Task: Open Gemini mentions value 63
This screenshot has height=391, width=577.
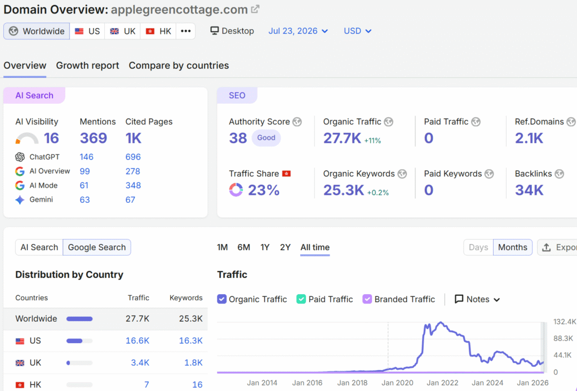Action: [x=85, y=200]
